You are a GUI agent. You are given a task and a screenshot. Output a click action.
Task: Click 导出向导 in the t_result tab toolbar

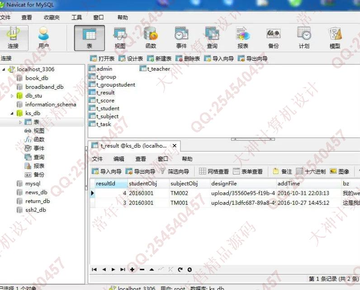(141, 171)
